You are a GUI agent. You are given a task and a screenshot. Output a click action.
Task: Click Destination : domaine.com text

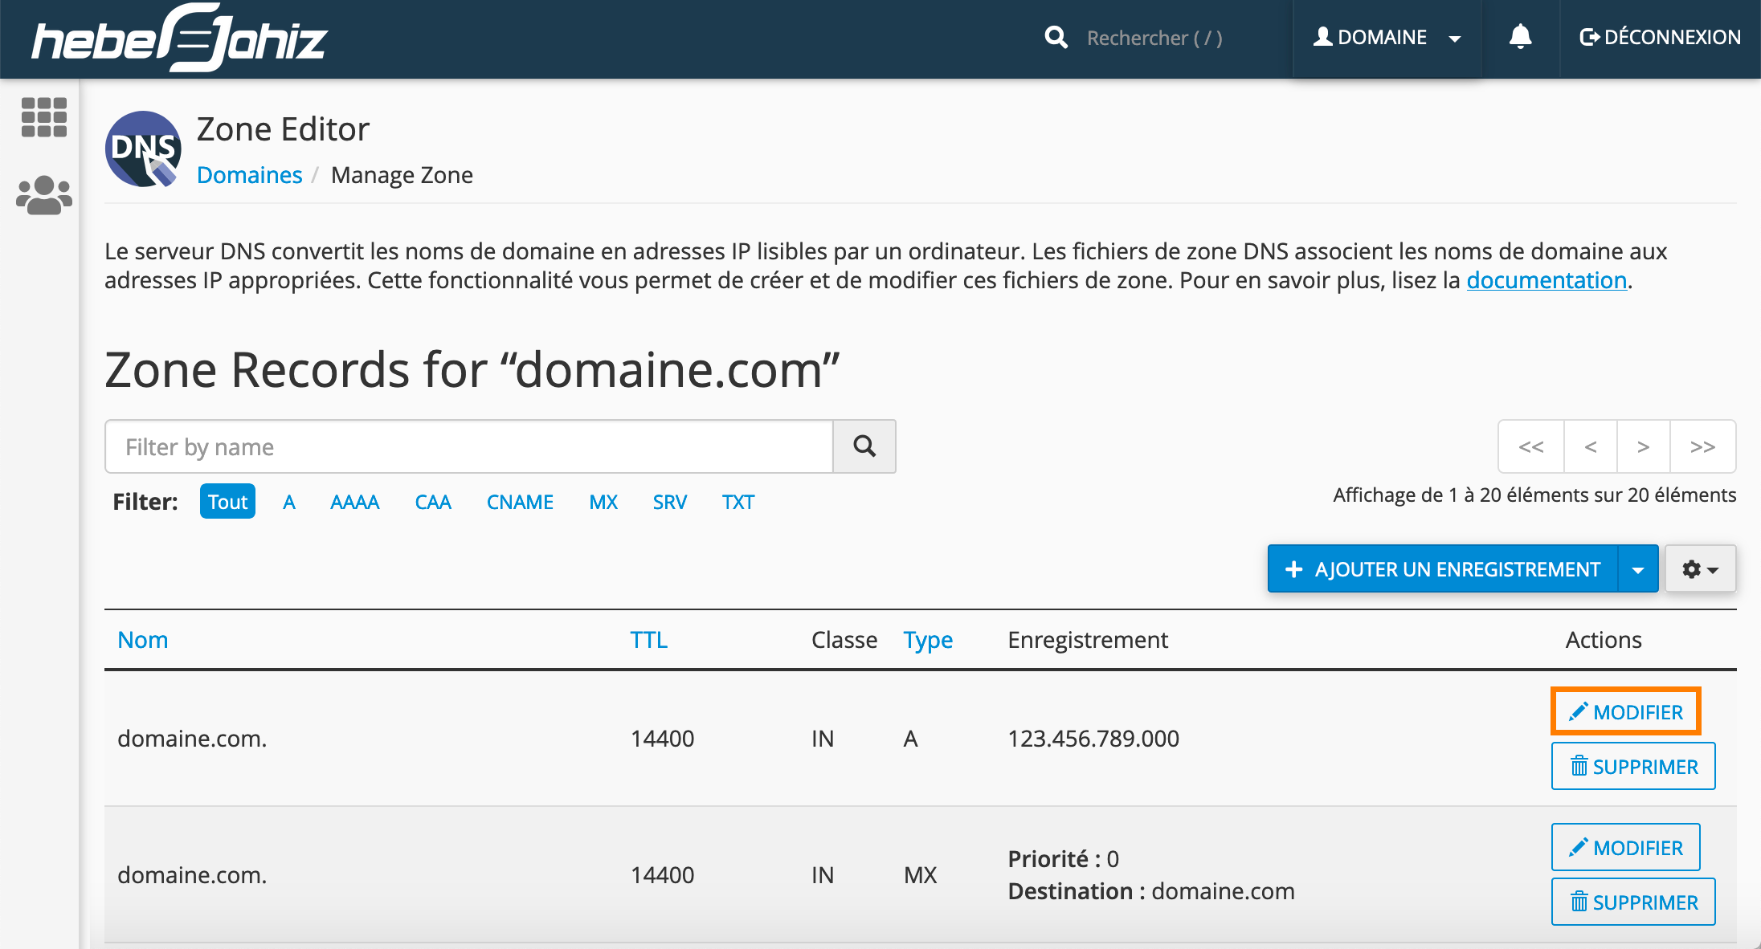1151,891
